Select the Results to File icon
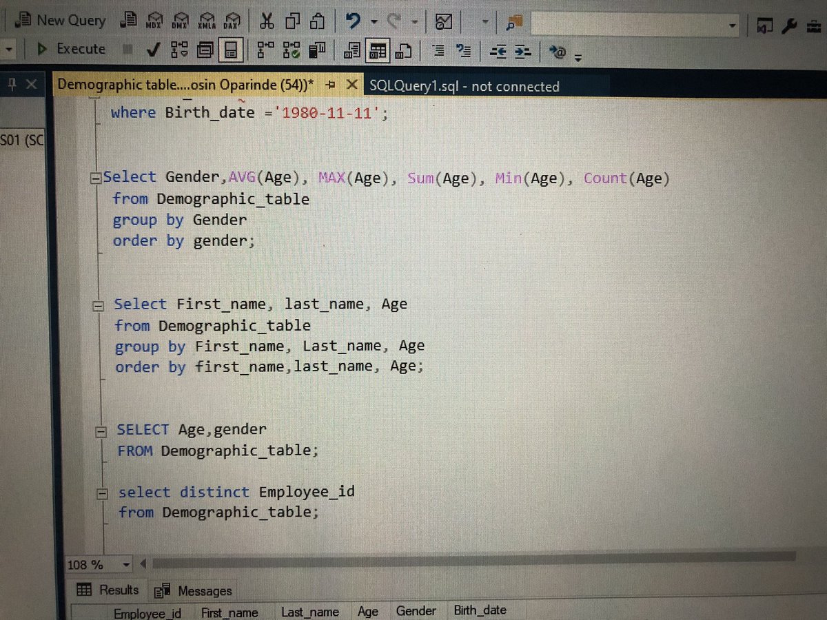 [403, 50]
